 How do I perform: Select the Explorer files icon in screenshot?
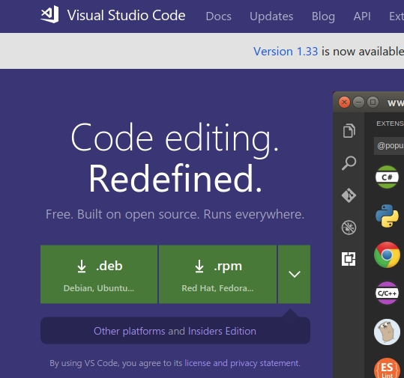349,131
